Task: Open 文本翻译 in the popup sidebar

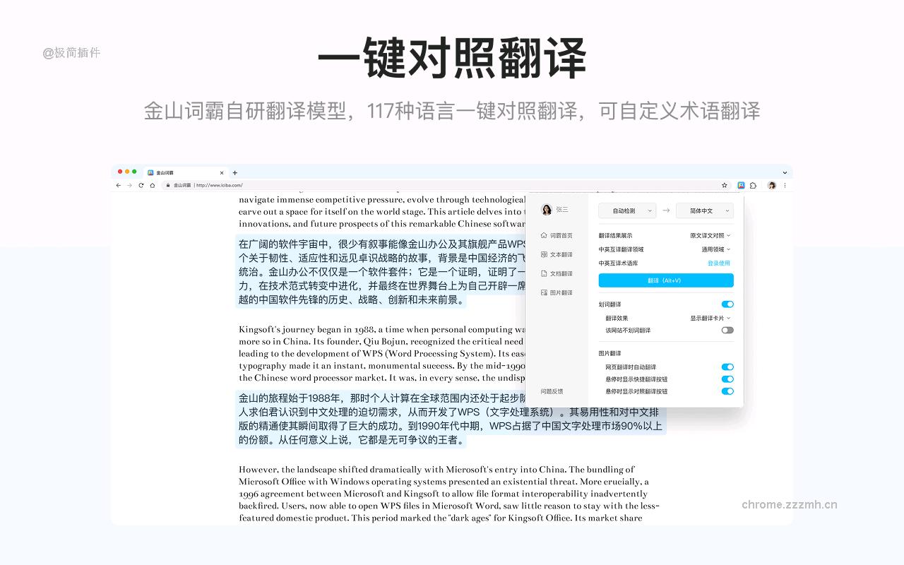Action: (x=557, y=254)
